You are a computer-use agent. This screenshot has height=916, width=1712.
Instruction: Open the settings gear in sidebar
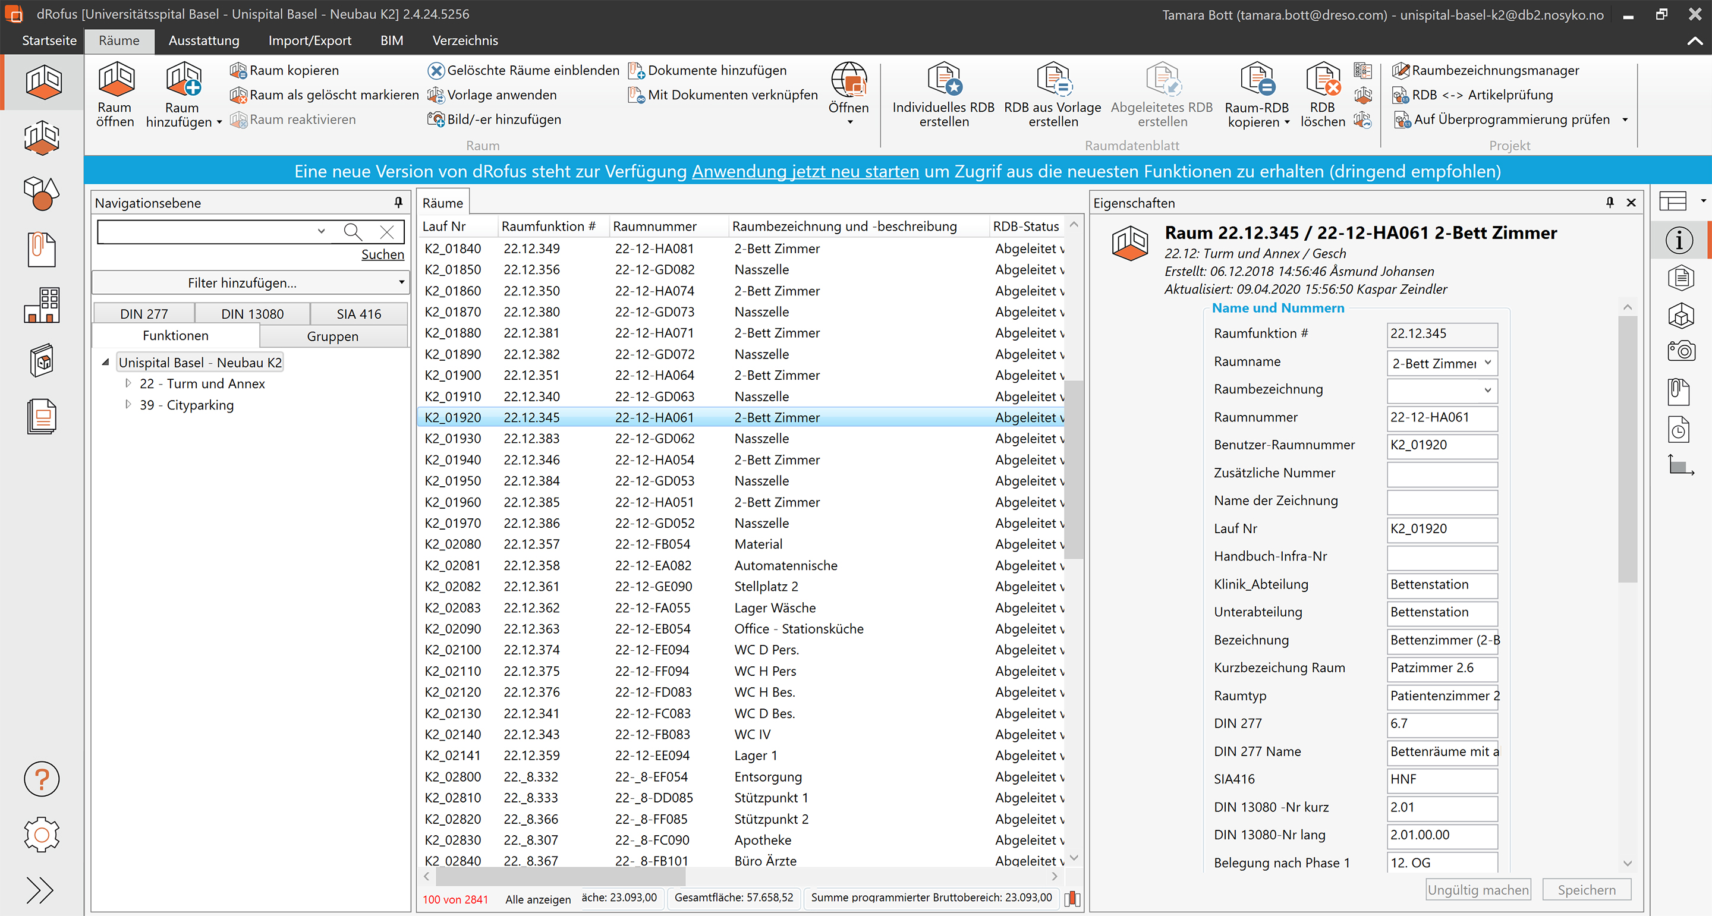click(42, 834)
